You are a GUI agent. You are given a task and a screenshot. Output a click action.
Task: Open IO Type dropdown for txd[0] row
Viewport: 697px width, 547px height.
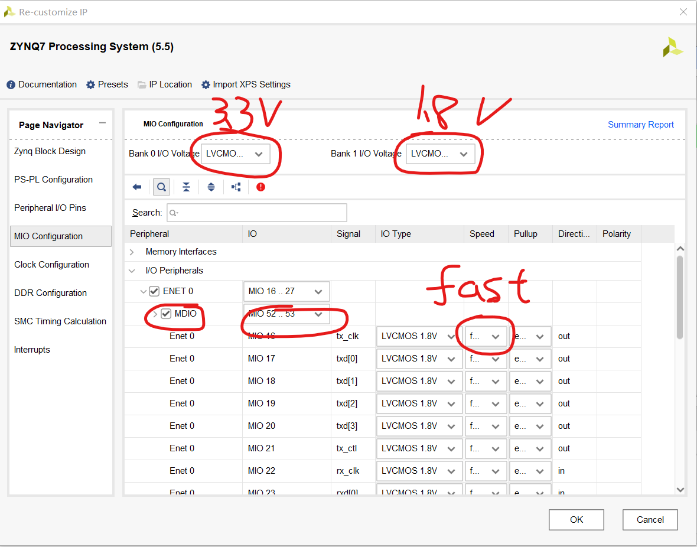pyautogui.click(x=419, y=359)
